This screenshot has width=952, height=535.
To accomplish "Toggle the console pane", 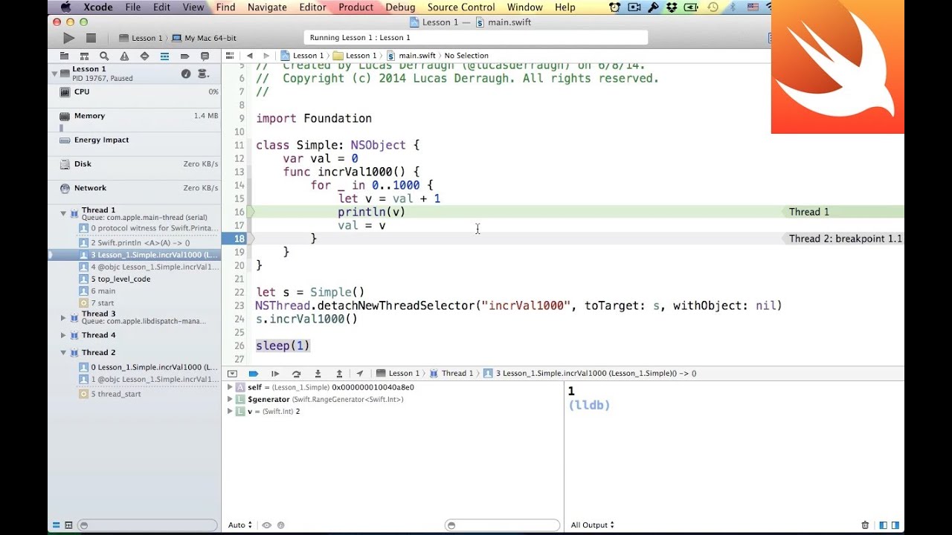I will [x=897, y=525].
